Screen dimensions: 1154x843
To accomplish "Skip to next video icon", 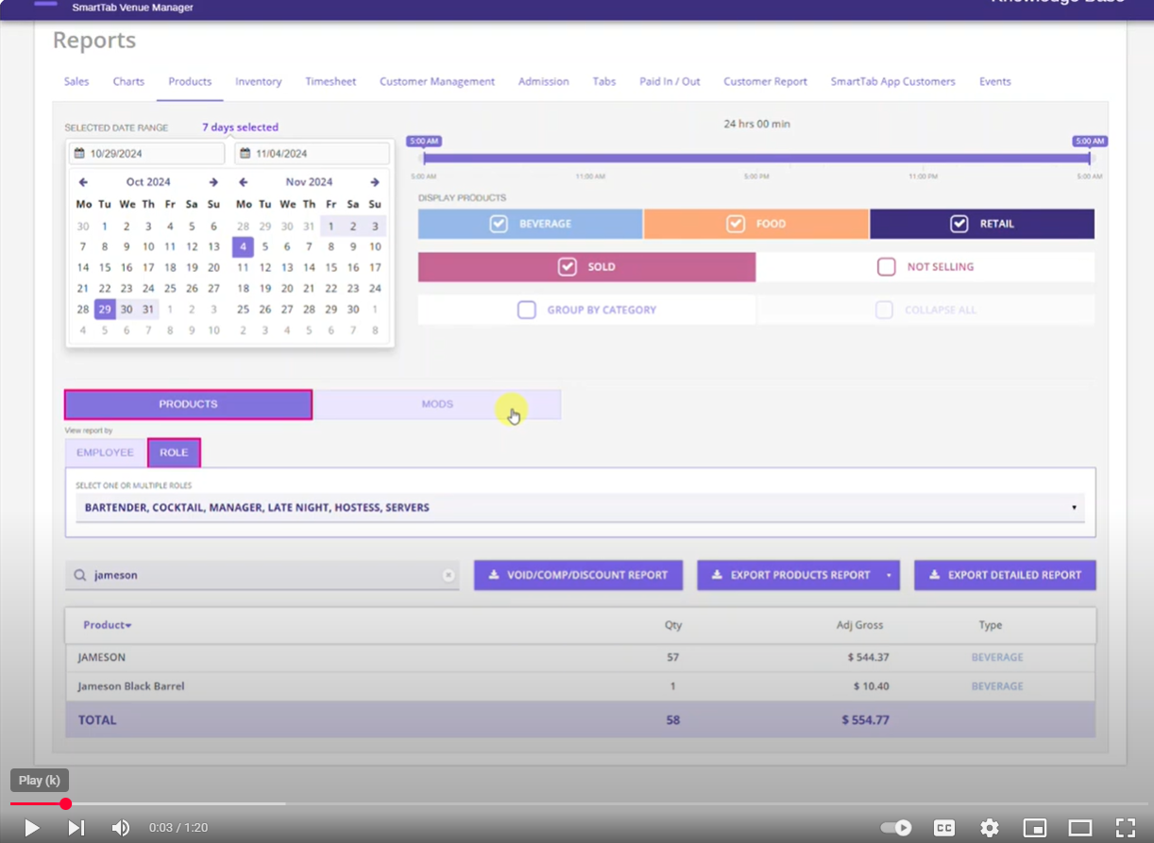I will (76, 828).
